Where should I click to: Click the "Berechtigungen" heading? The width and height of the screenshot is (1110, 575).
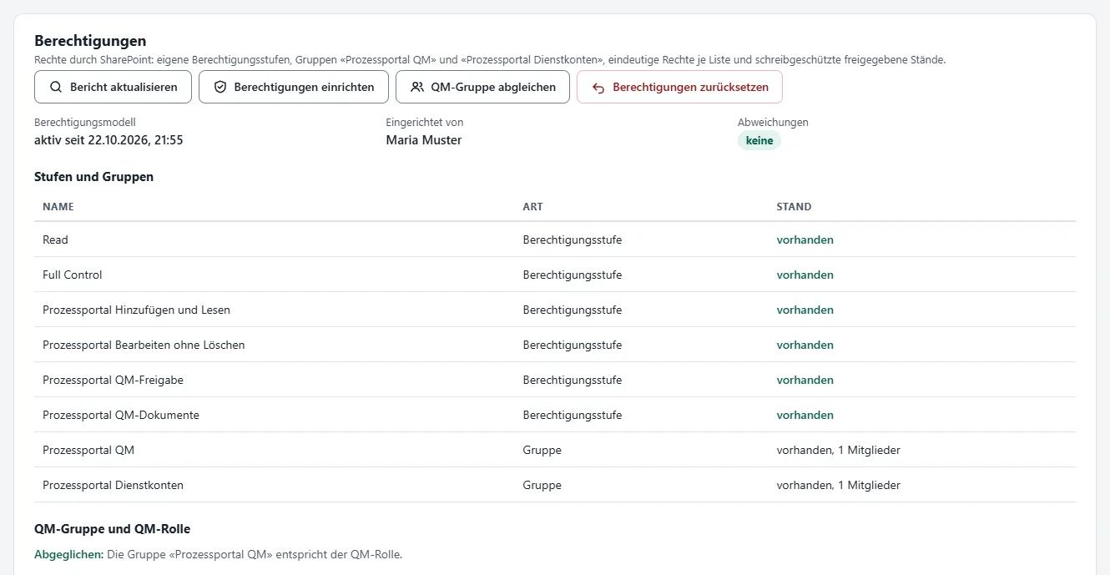pos(90,41)
